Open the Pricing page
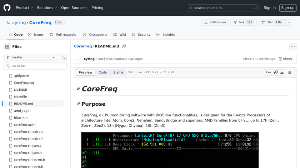Image resolution: width=300 pixels, height=168 pixels. (x=97, y=8)
